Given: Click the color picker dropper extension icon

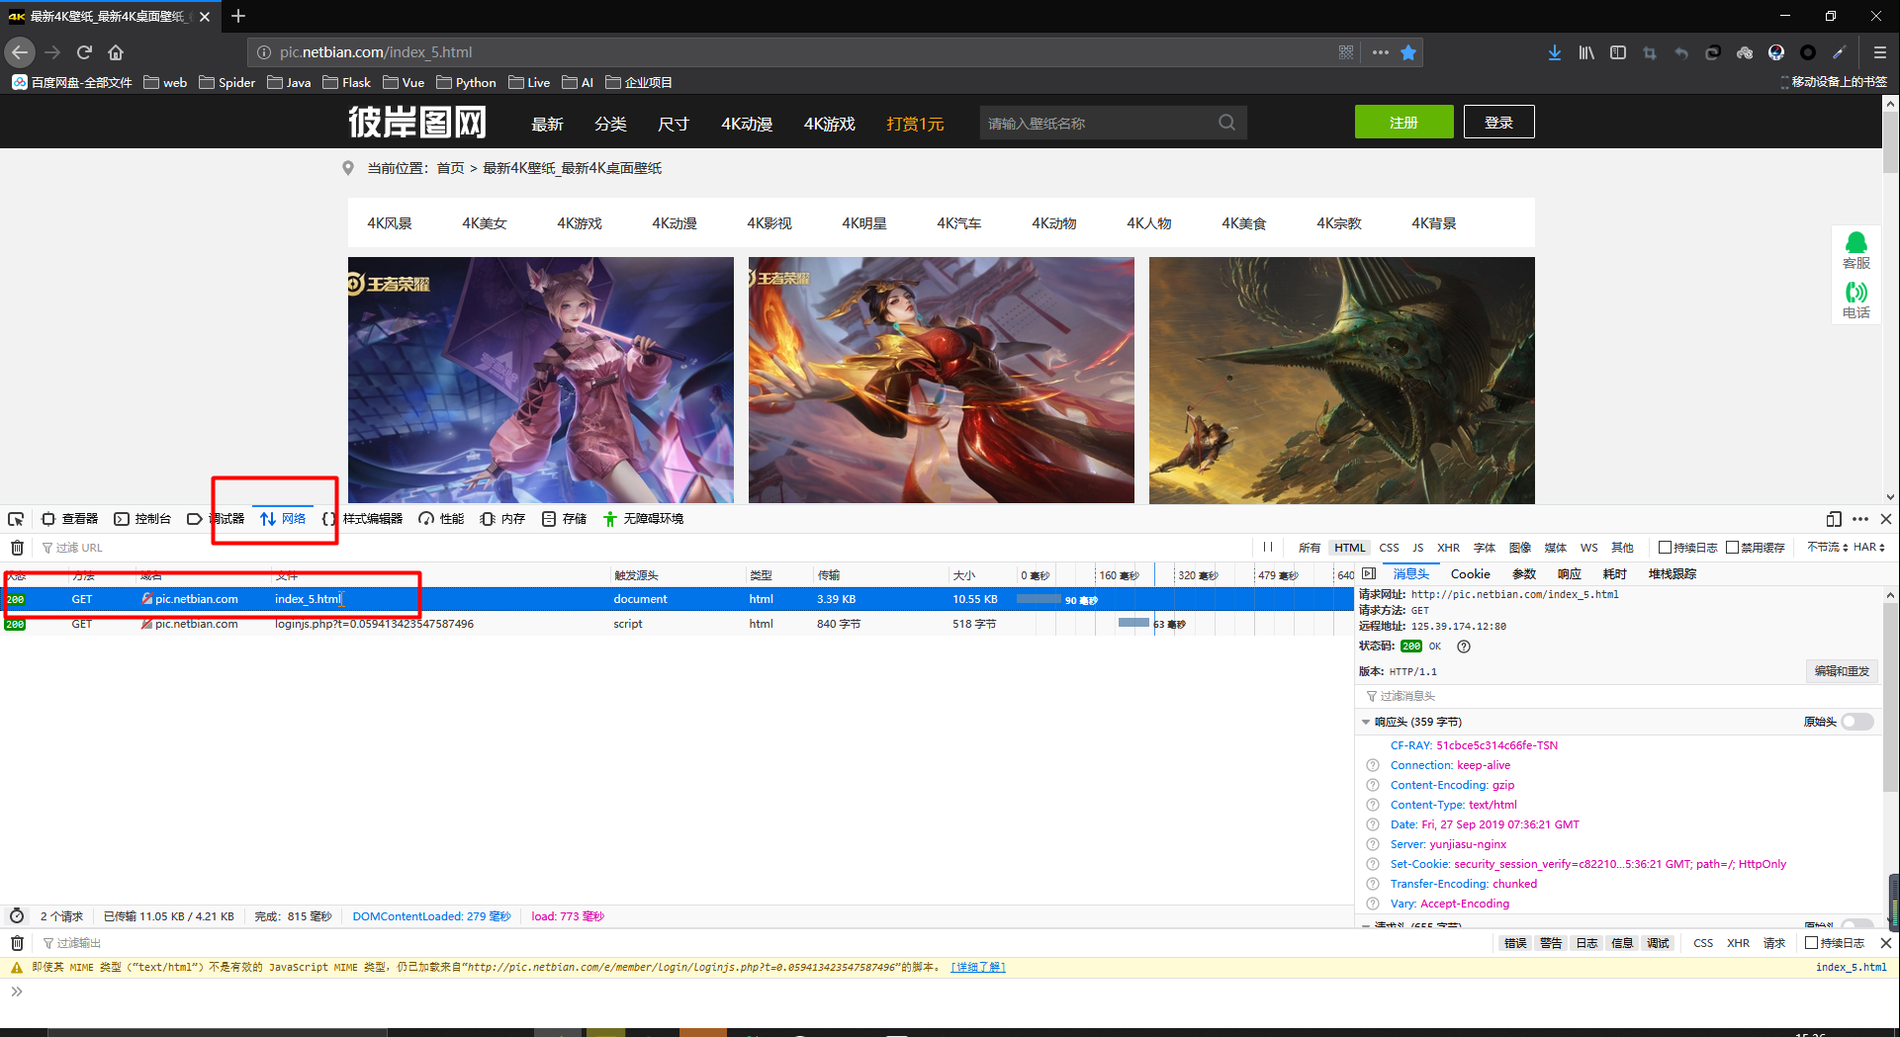Looking at the screenshot, I should coord(1840,52).
